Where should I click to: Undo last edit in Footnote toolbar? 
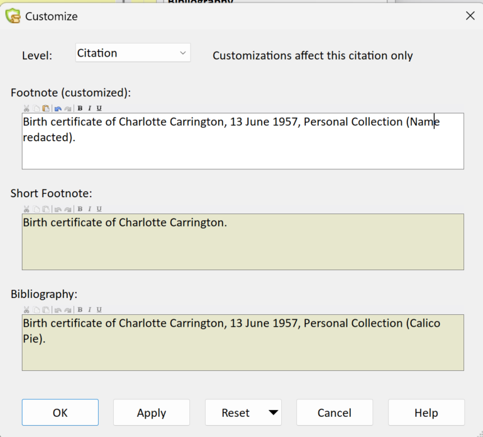click(58, 108)
